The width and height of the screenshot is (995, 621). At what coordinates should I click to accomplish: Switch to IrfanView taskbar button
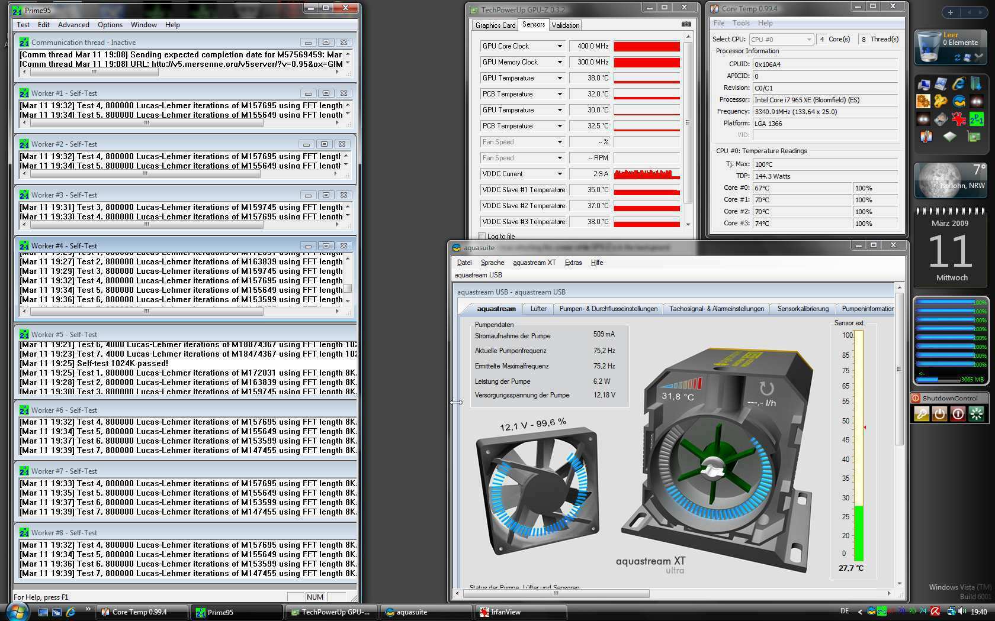point(522,612)
